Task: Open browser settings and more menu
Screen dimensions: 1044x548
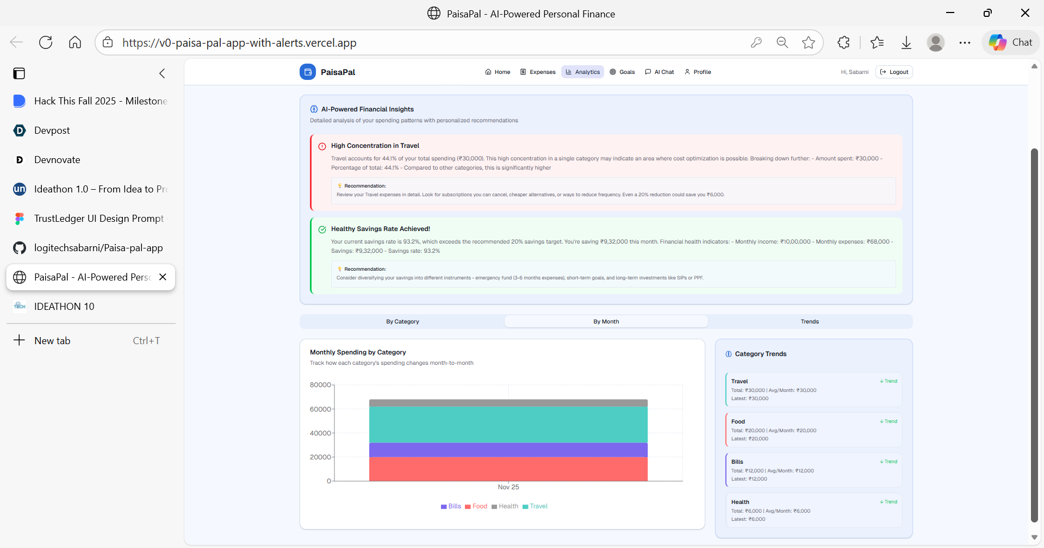Action: click(x=965, y=42)
